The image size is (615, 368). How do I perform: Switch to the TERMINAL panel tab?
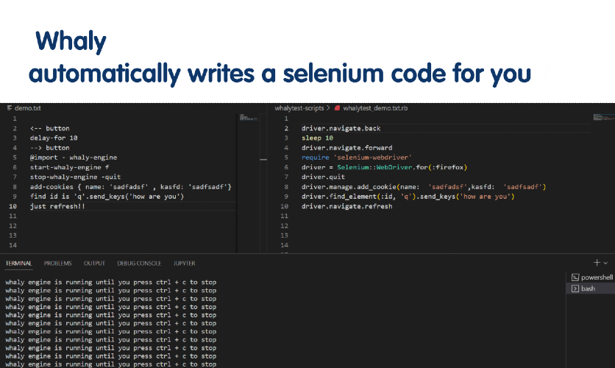click(x=18, y=263)
